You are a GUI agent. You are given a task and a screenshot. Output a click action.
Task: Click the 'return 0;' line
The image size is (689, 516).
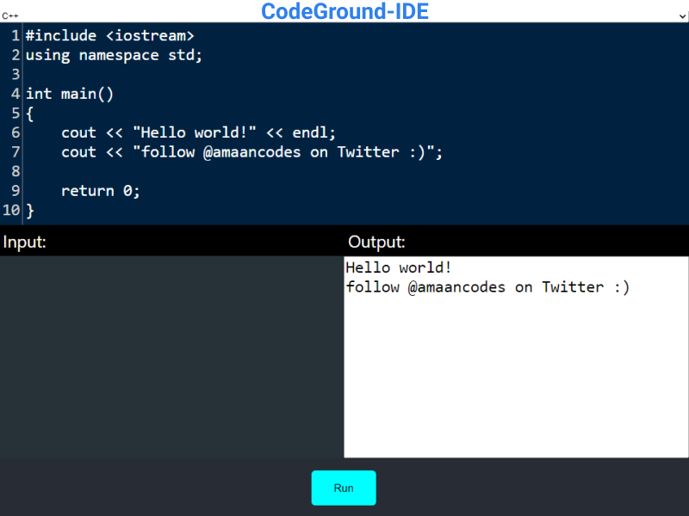(100, 191)
